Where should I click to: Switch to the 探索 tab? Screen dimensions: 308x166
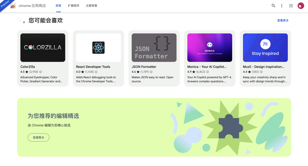point(58,6)
